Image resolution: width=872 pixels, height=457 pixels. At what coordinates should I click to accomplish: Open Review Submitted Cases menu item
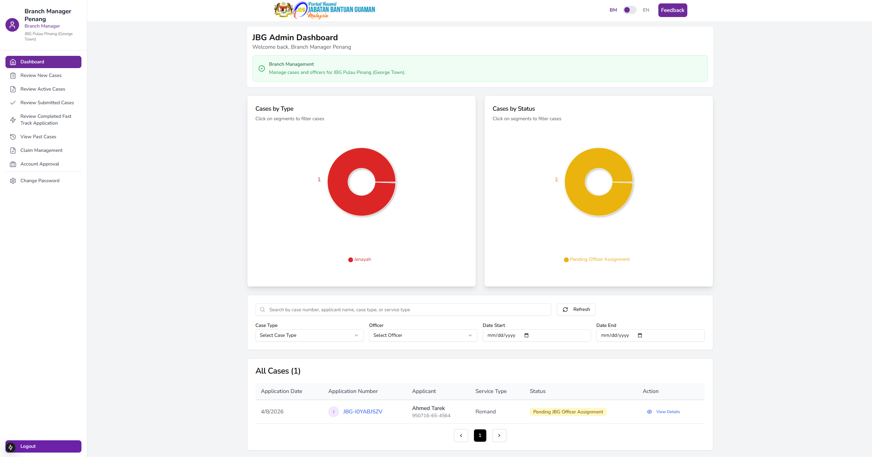(x=47, y=103)
